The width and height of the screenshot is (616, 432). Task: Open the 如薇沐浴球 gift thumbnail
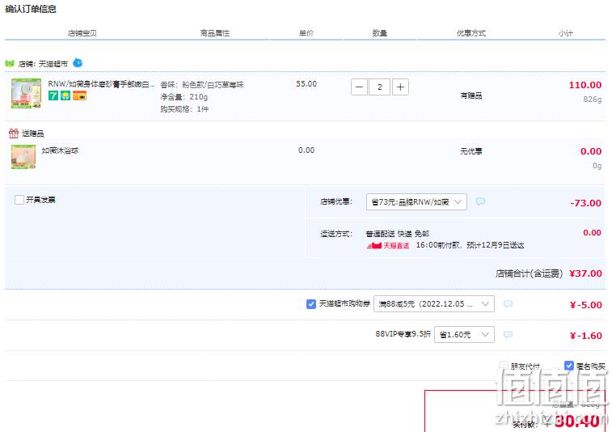pyautogui.click(x=23, y=157)
